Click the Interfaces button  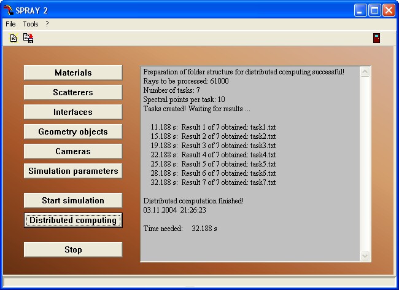tap(73, 112)
